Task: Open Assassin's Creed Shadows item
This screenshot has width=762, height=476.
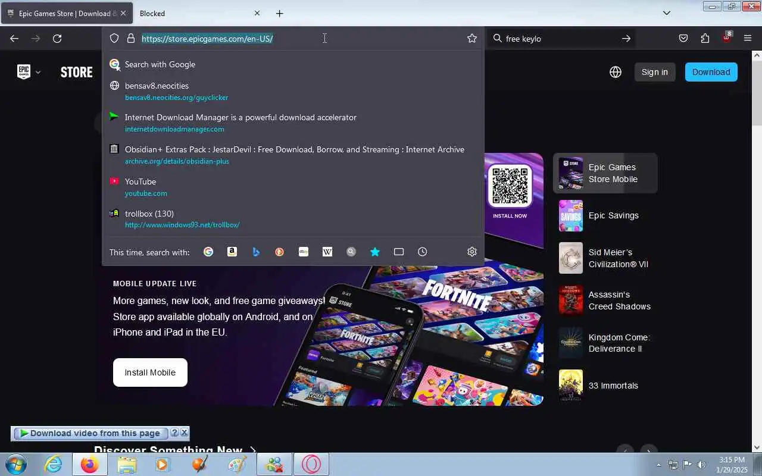Action: click(x=605, y=300)
